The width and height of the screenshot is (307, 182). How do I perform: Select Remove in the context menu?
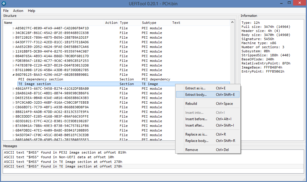pos(207,150)
